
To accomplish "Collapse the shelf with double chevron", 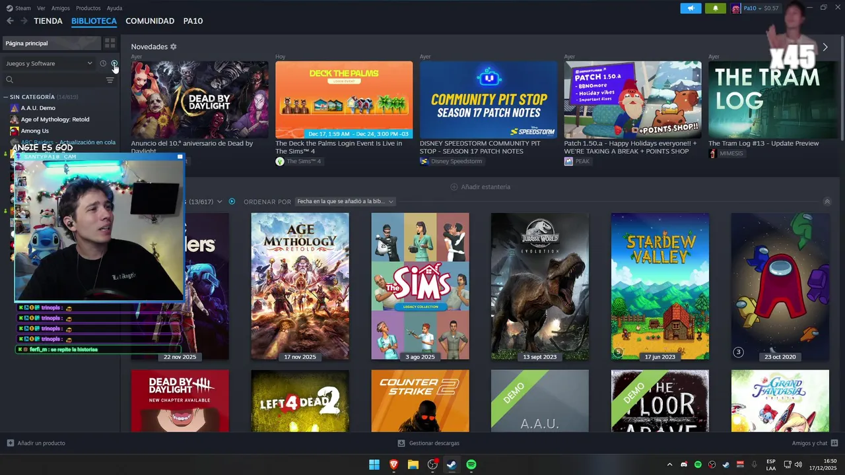I will coord(827,201).
